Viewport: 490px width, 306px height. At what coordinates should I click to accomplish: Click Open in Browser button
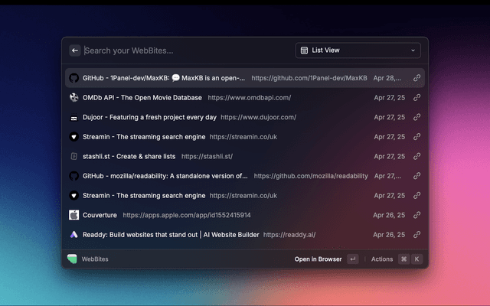[x=318, y=259]
